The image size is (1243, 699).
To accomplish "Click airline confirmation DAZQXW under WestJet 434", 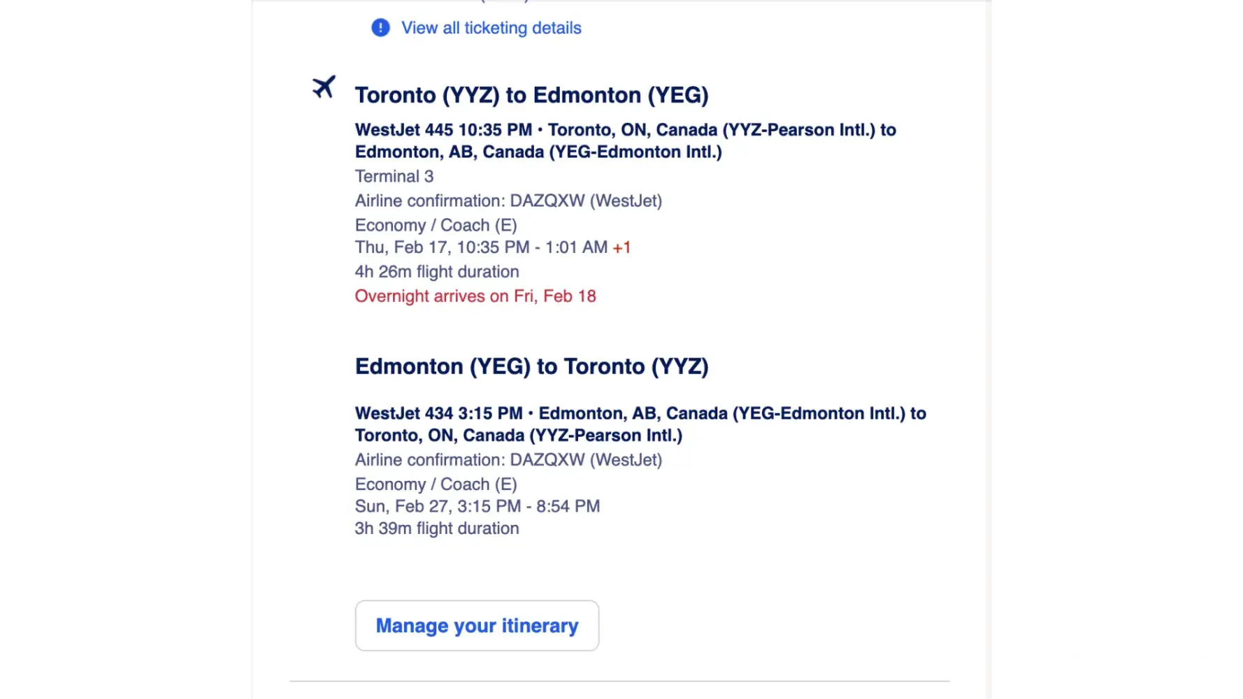I will click(508, 460).
